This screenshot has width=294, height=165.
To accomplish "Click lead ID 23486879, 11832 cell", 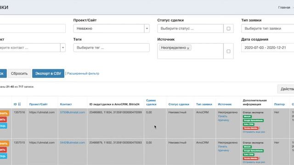I will [115, 143].
